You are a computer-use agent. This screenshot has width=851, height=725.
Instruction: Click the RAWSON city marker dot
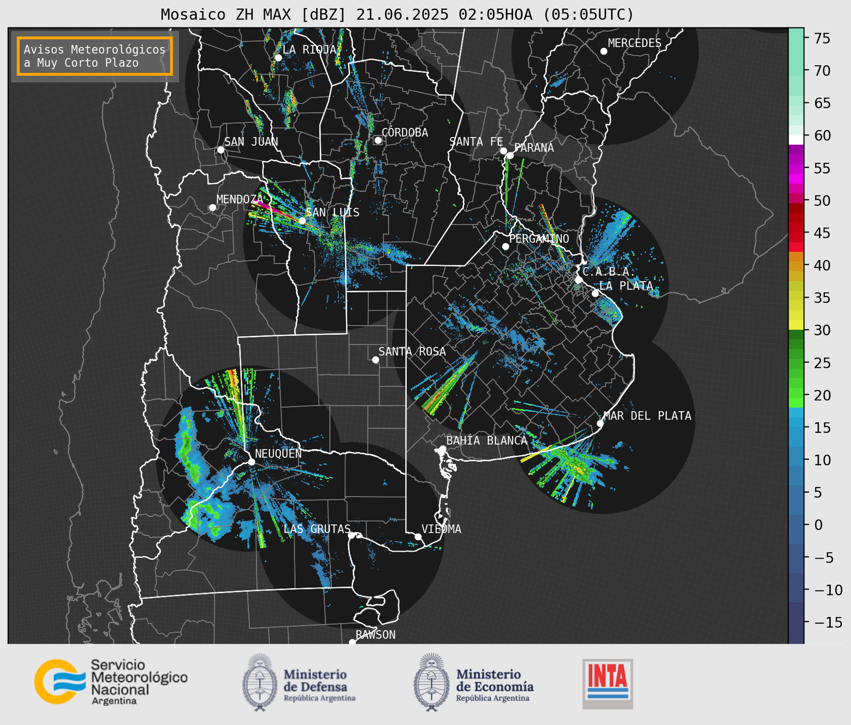pyautogui.click(x=352, y=642)
